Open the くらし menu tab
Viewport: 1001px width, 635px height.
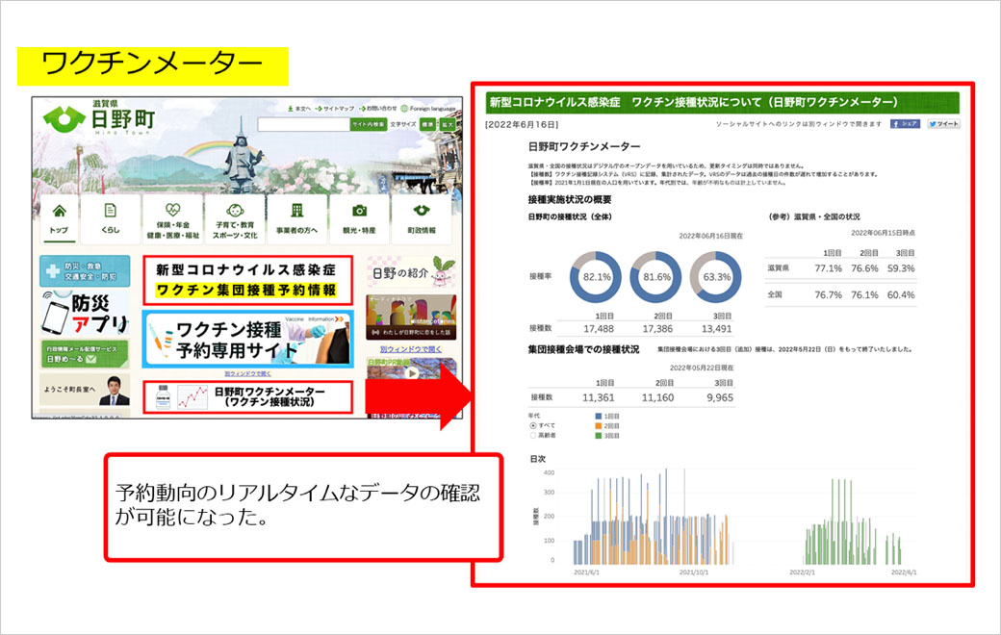coord(111,219)
